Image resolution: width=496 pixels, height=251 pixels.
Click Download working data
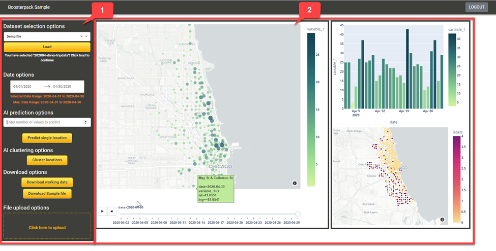point(47,182)
